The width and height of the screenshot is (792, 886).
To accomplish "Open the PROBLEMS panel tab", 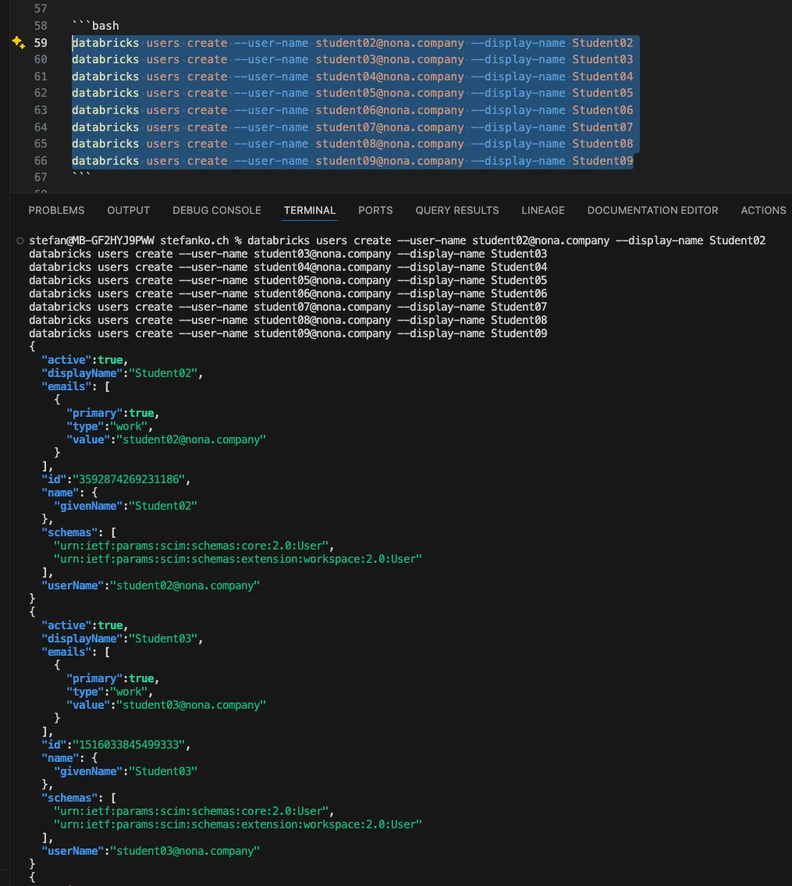I will pos(56,210).
